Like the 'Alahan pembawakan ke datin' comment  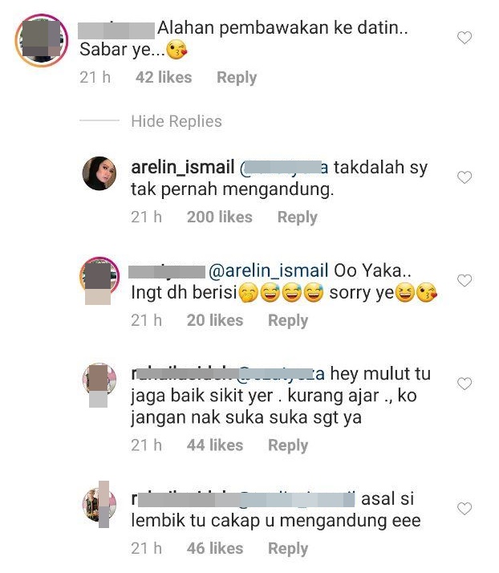pos(465,38)
